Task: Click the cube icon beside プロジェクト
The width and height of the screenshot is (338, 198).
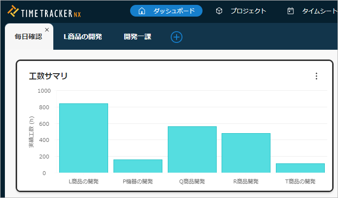Action: pyautogui.click(x=219, y=11)
